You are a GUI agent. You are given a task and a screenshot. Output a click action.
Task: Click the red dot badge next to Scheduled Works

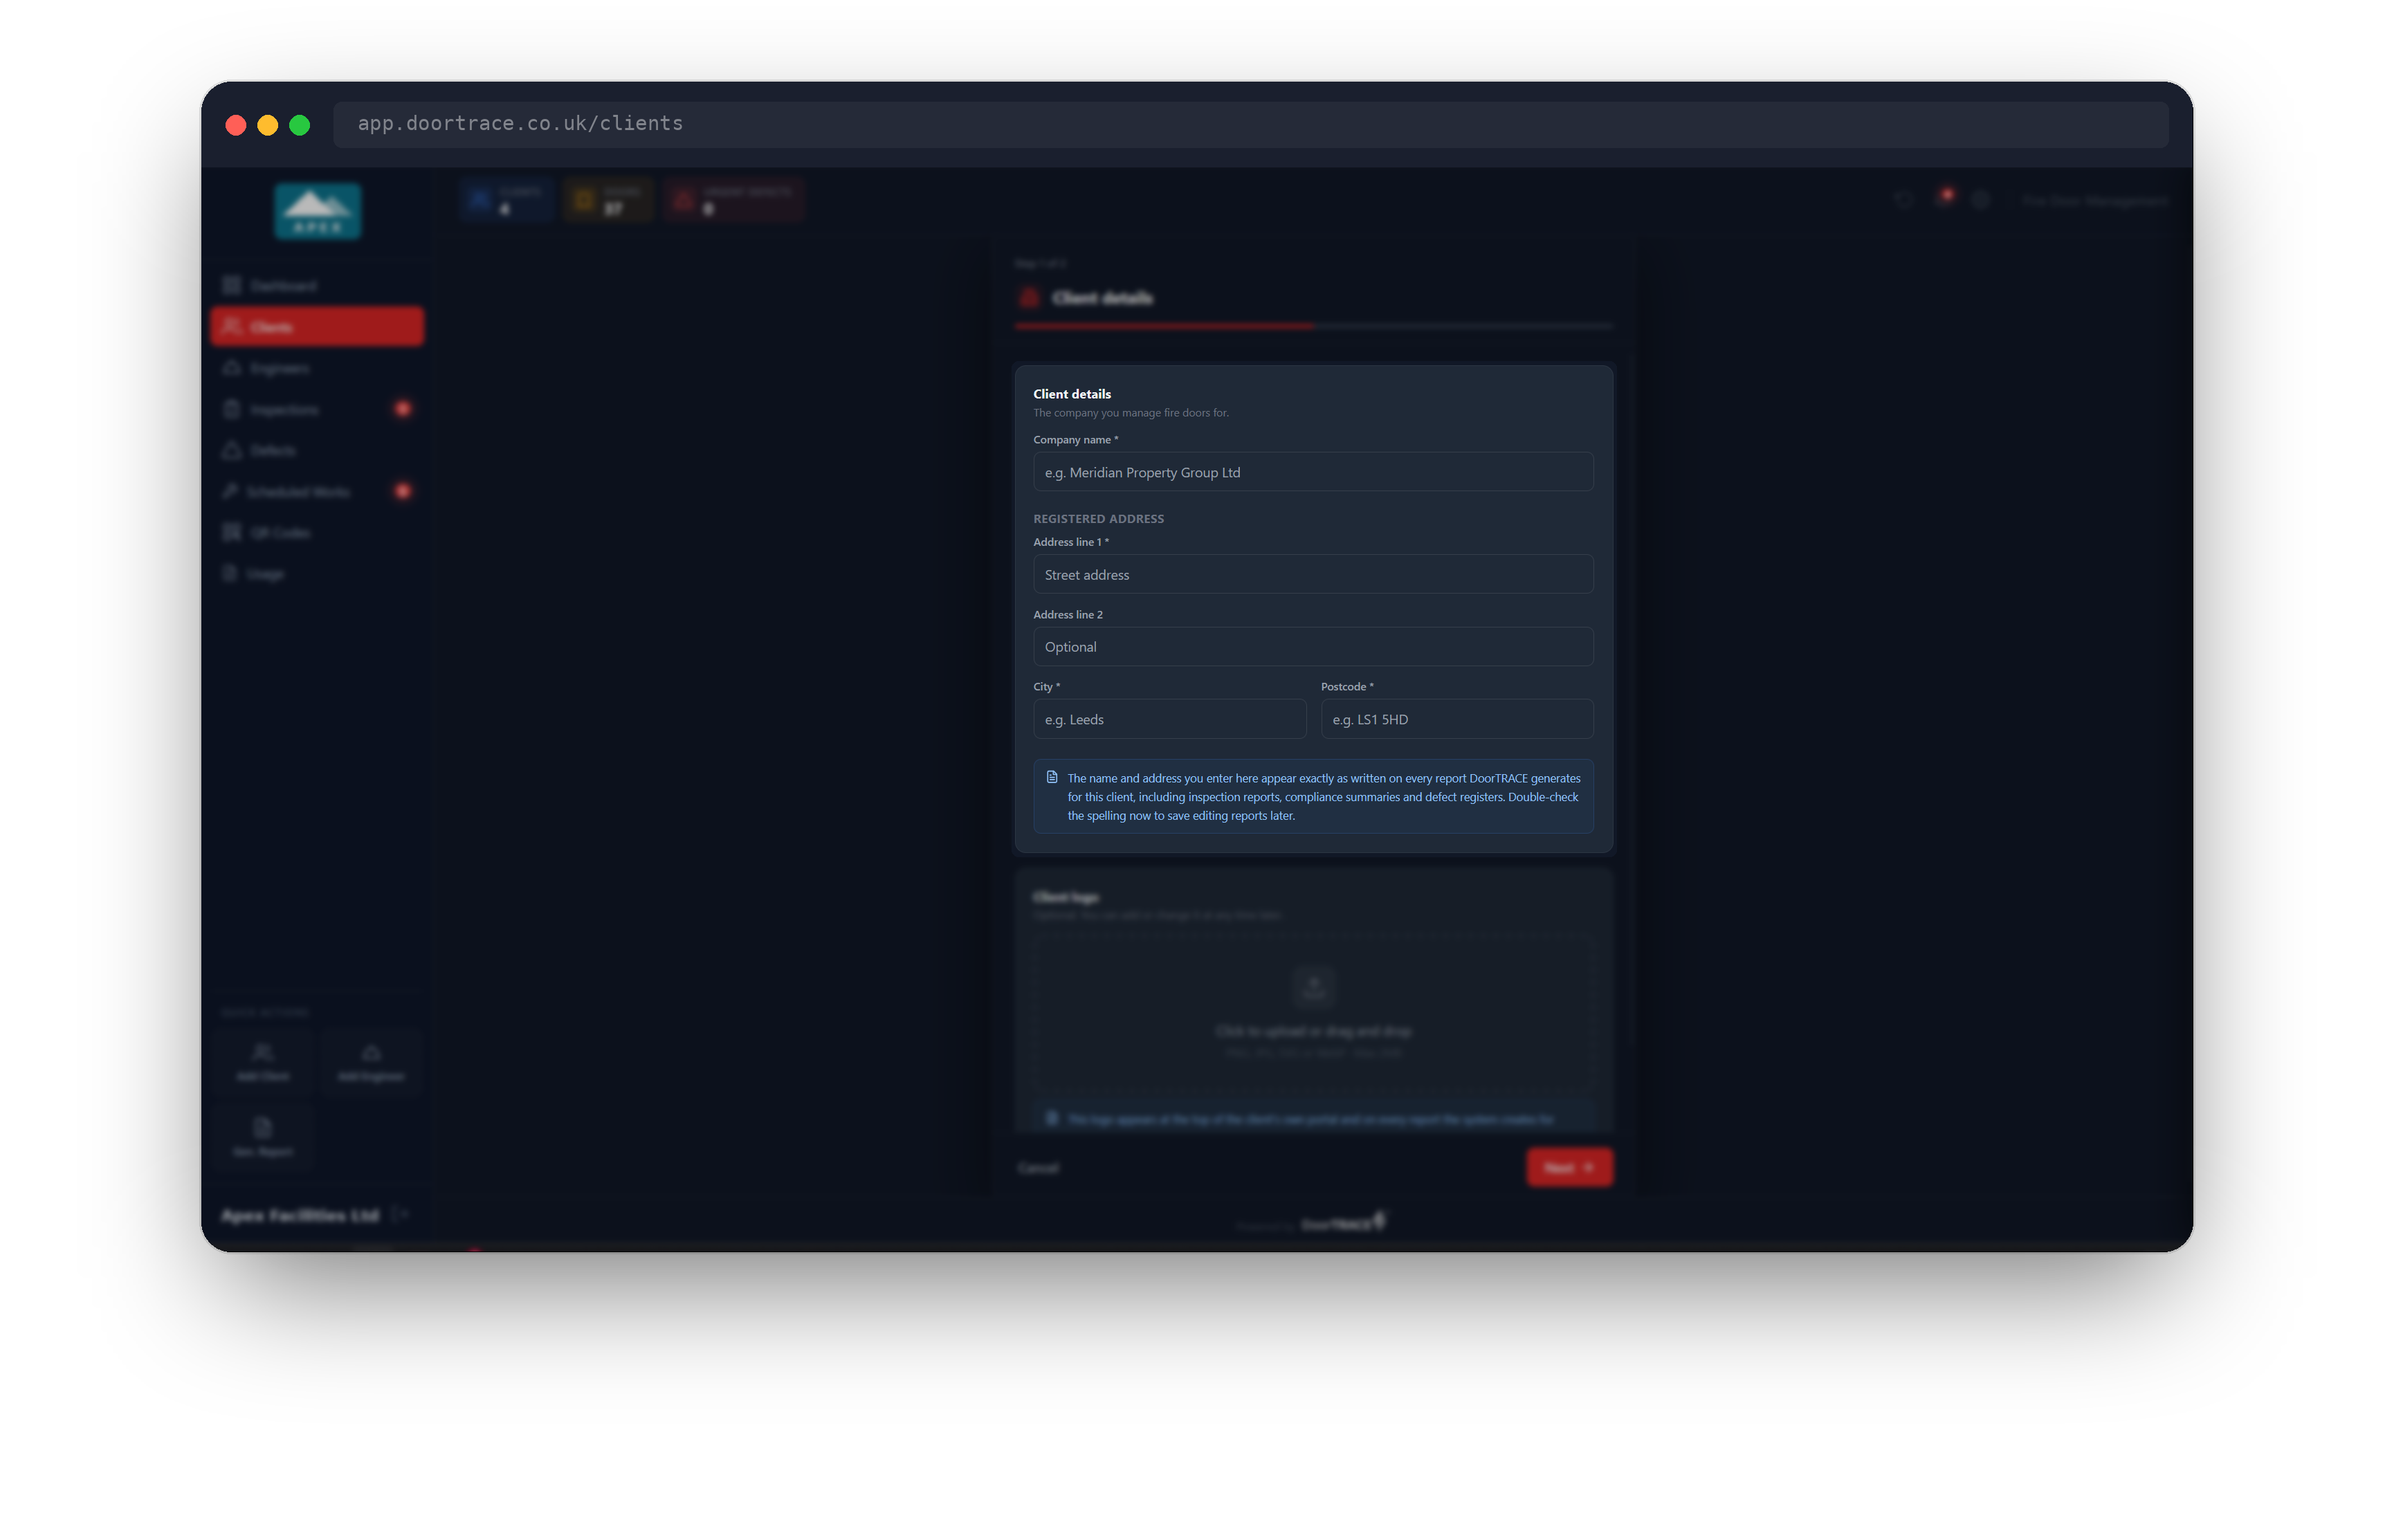coord(403,491)
